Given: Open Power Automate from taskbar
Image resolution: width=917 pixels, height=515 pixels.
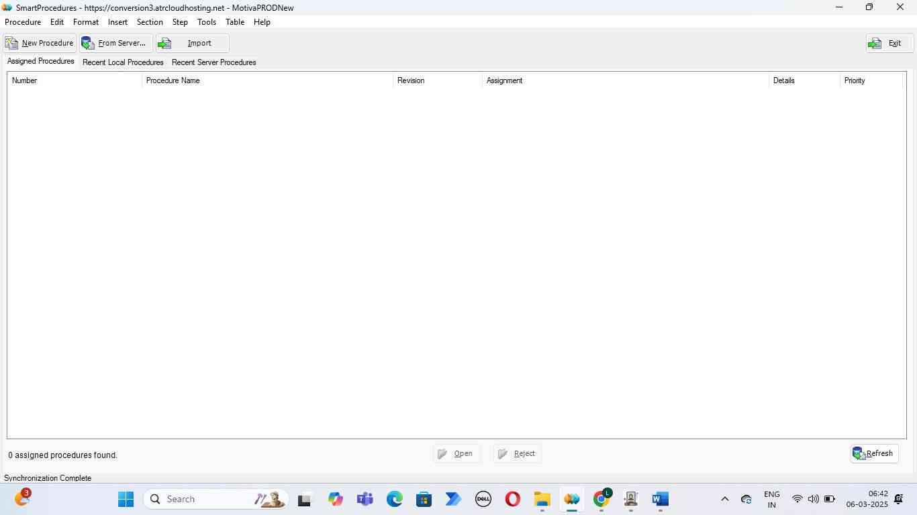Looking at the screenshot, I should (x=453, y=500).
